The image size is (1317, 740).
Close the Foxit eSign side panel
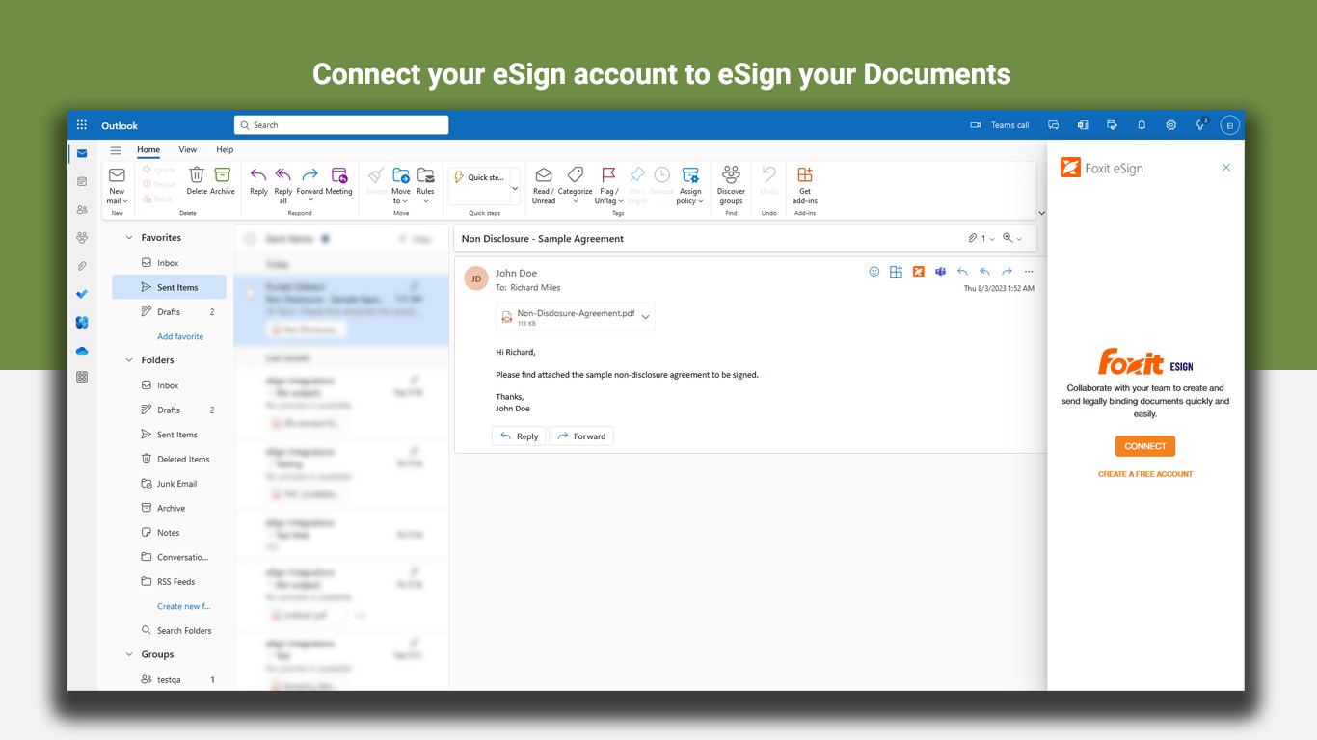[x=1226, y=168]
